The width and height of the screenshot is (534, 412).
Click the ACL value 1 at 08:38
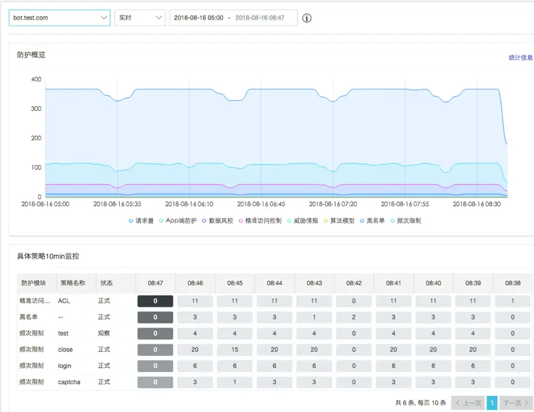coord(512,301)
